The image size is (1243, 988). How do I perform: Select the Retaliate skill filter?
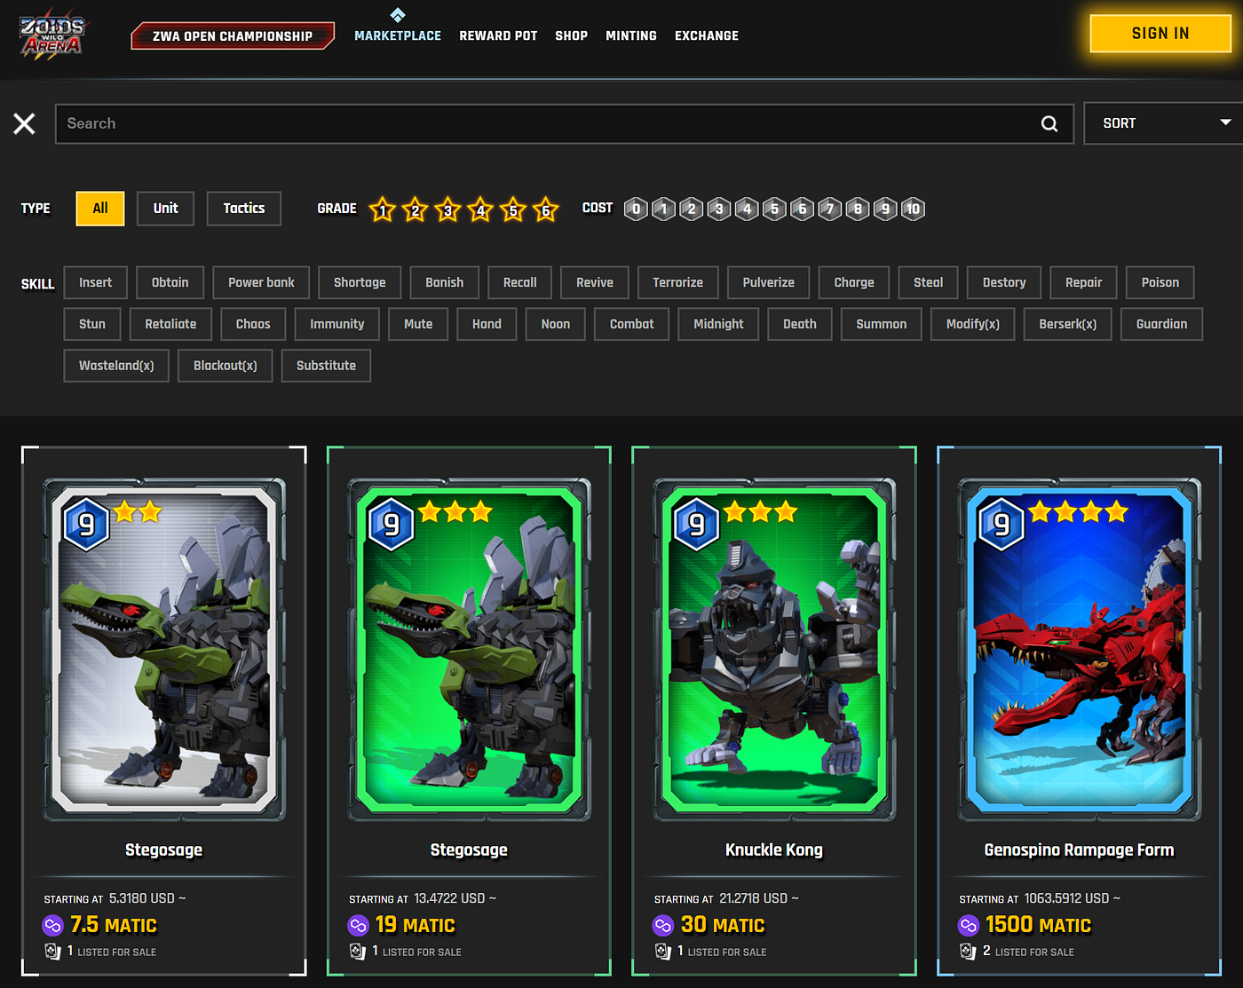click(x=170, y=324)
